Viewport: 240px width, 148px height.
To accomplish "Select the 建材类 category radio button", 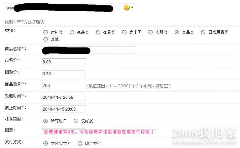I will tap(46, 32).
